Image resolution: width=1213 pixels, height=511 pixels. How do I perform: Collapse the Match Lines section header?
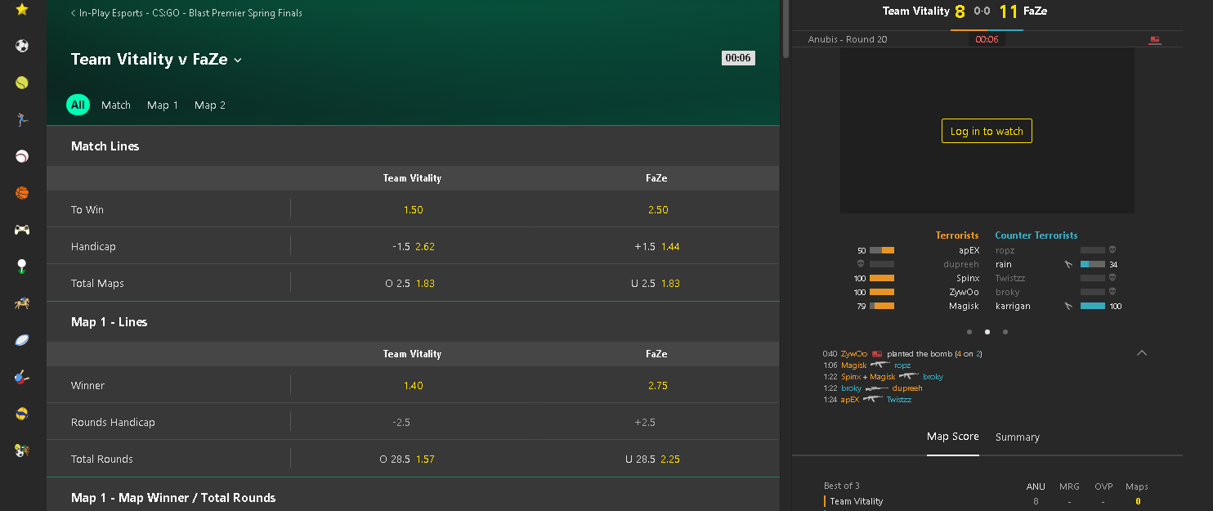tap(413, 146)
